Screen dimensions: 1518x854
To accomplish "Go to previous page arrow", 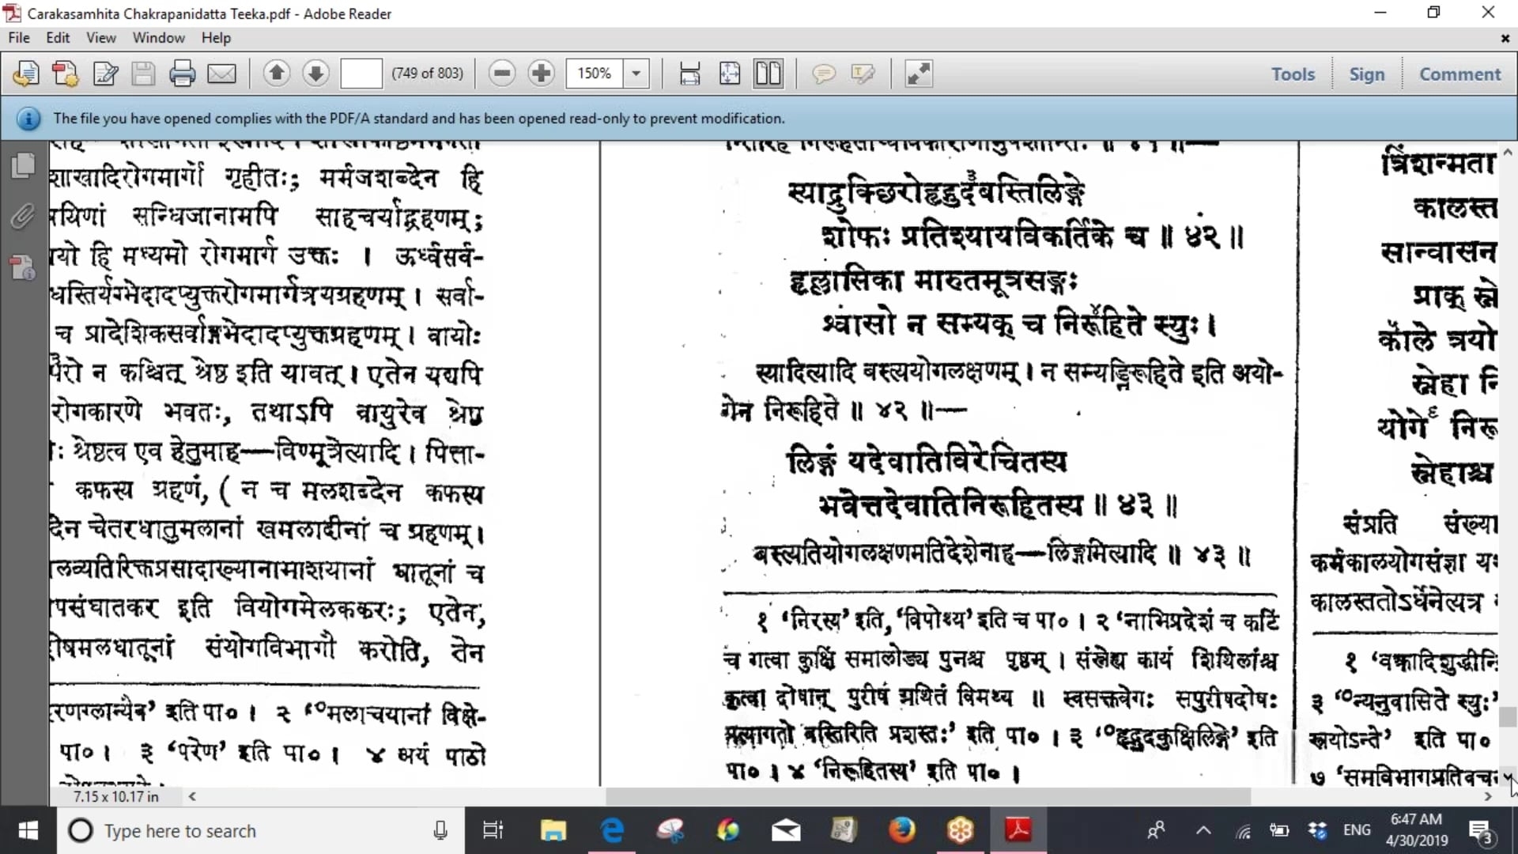I will pos(277,74).
